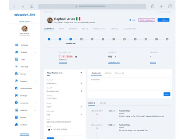Click the Update visa link
The image size is (185, 139).
coord(63,63)
